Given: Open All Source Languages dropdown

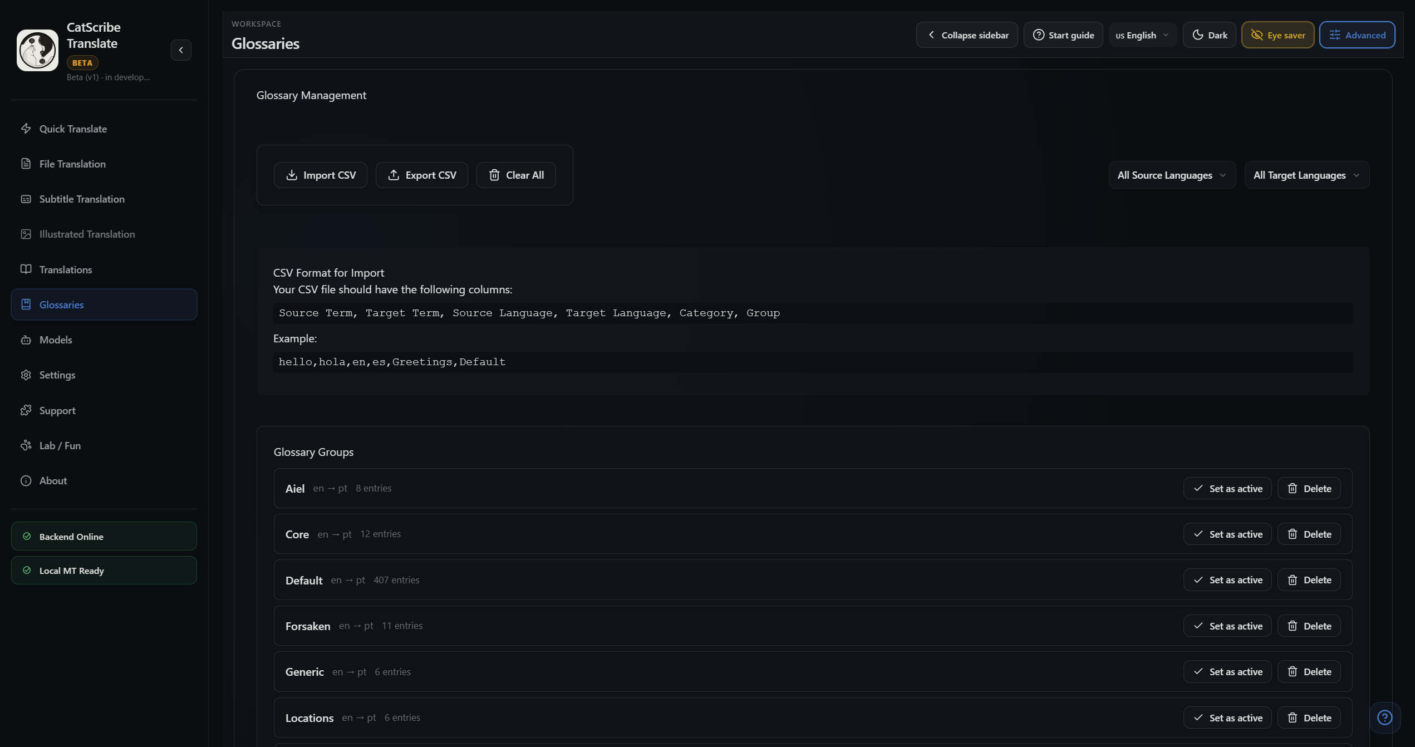Looking at the screenshot, I should pyautogui.click(x=1172, y=175).
